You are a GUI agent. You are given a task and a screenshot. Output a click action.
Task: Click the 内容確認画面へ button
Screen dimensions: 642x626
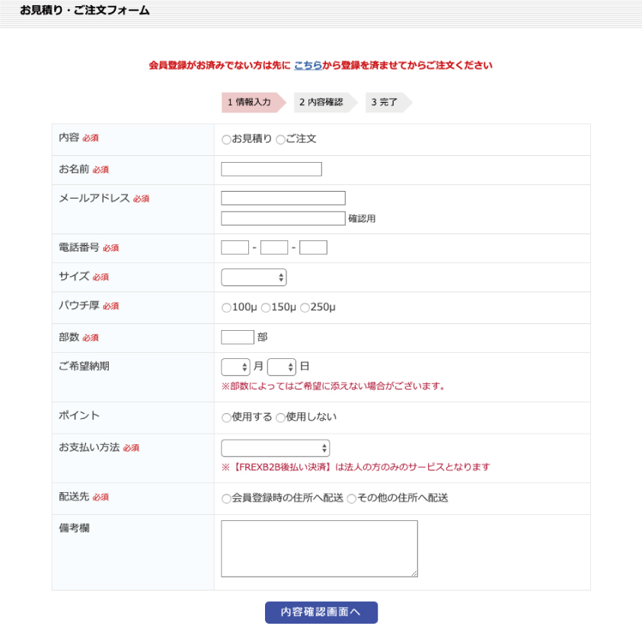[321, 612]
